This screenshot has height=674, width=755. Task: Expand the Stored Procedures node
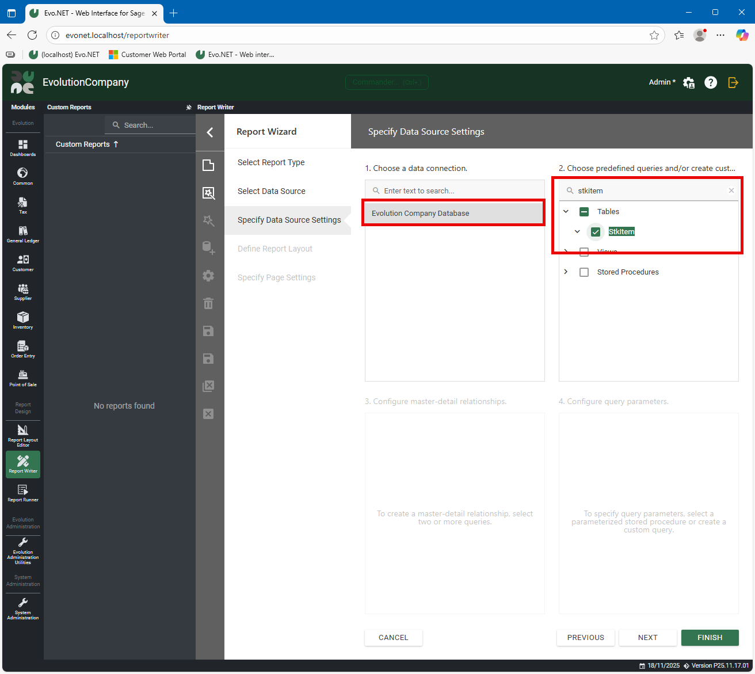pos(566,272)
